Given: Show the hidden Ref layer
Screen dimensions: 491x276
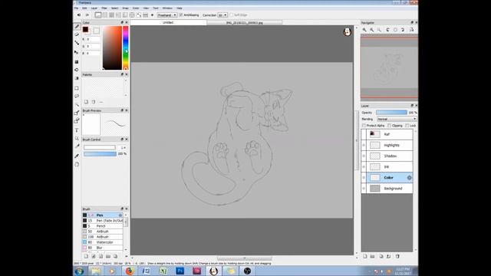Looking at the screenshot, I should [x=364, y=134].
